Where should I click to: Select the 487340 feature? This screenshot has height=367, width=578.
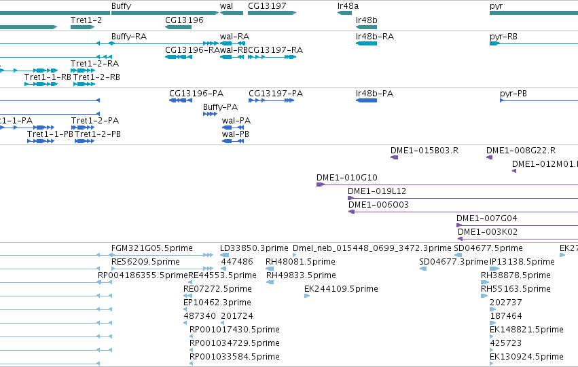[x=185, y=323]
